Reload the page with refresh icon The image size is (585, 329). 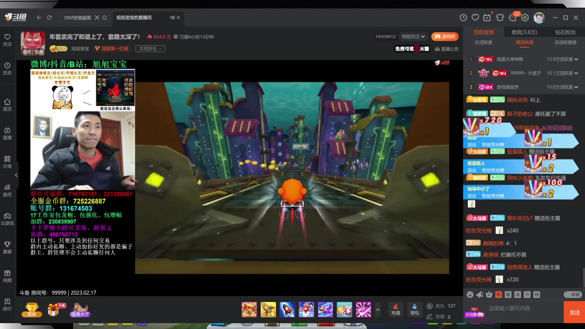click(x=49, y=17)
